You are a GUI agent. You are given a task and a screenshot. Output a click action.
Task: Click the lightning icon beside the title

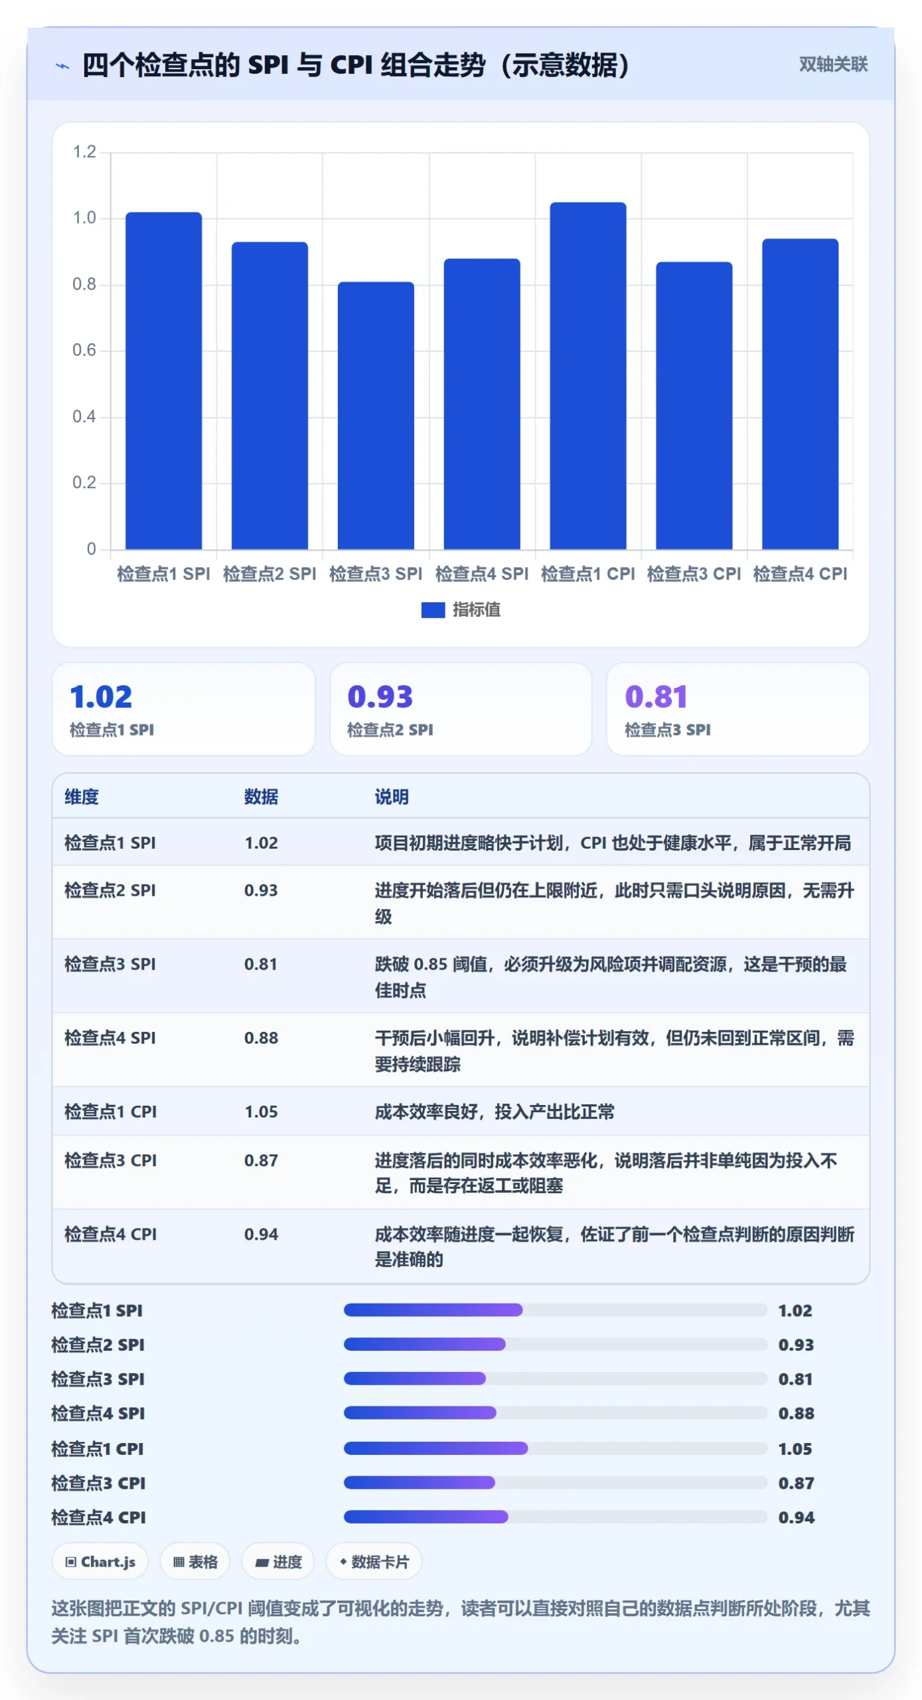pyautogui.click(x=62, y=66)
